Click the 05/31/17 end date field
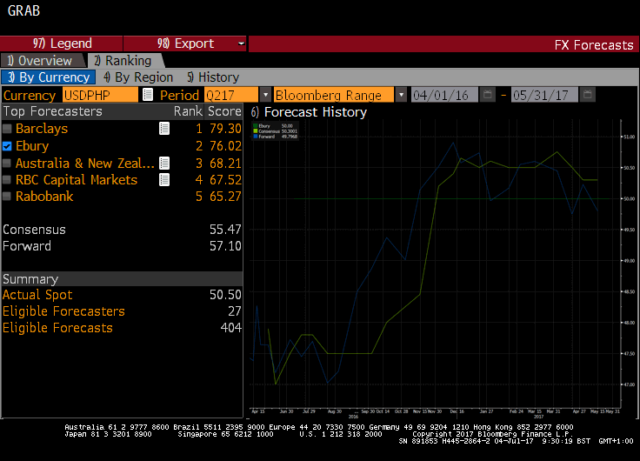The image size is (640, 461). tap(544, 95)
